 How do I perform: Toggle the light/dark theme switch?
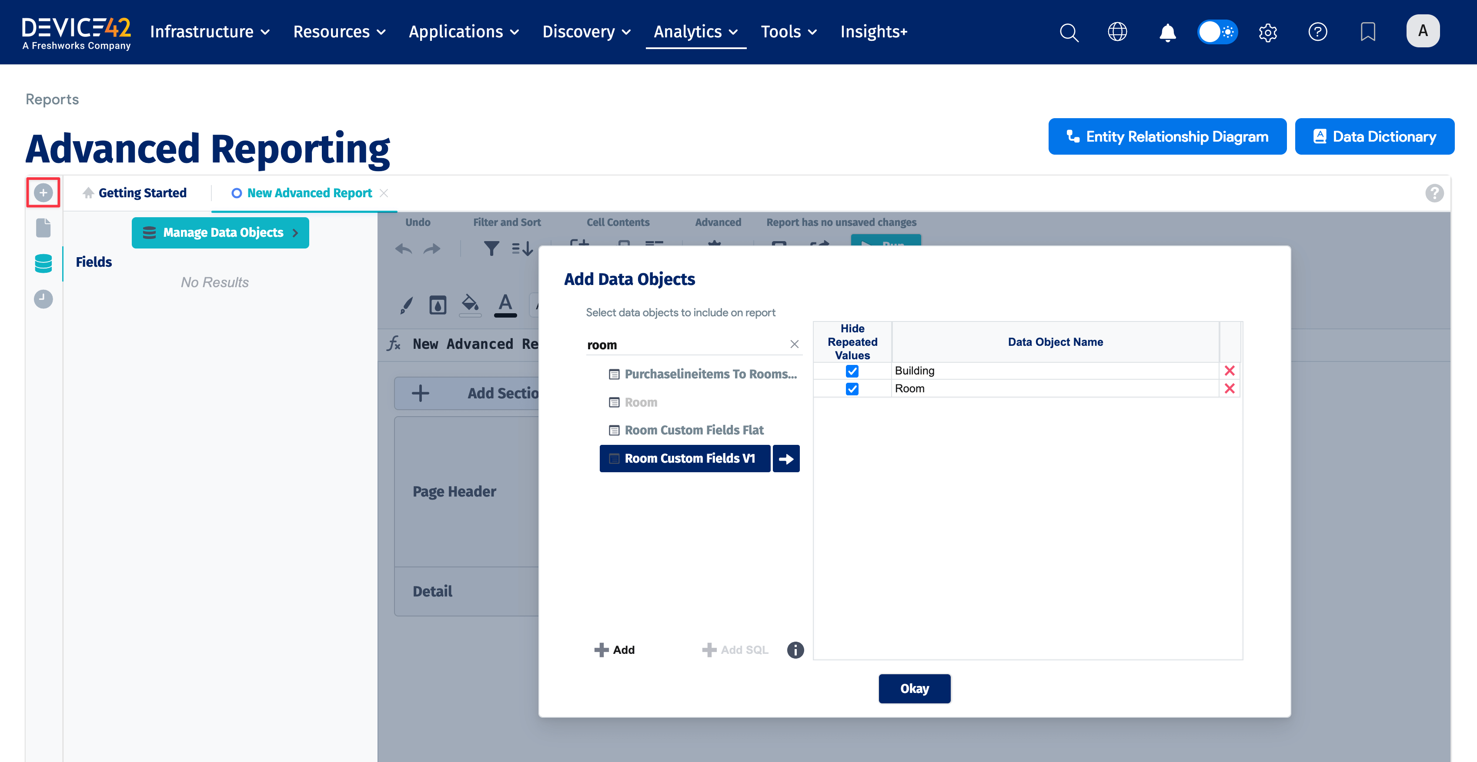click(x=1217, y=32)
